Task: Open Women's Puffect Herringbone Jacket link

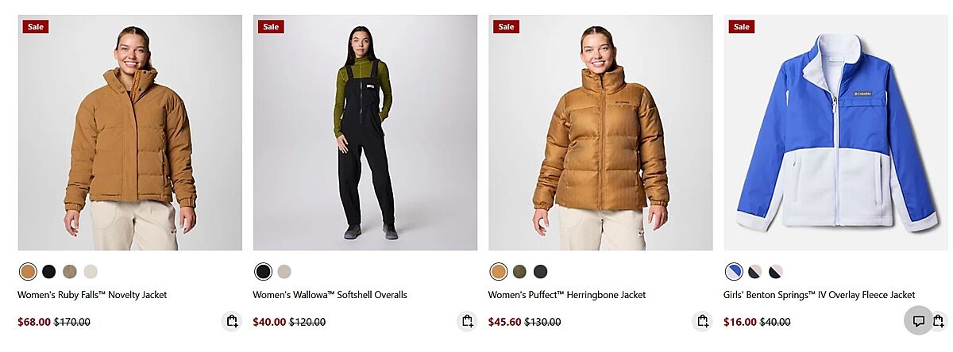Action: [x=567, y=295]
